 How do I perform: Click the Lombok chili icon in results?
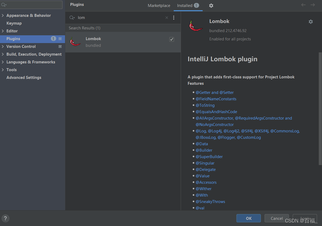pyautogui.click(x=75, y=42)
